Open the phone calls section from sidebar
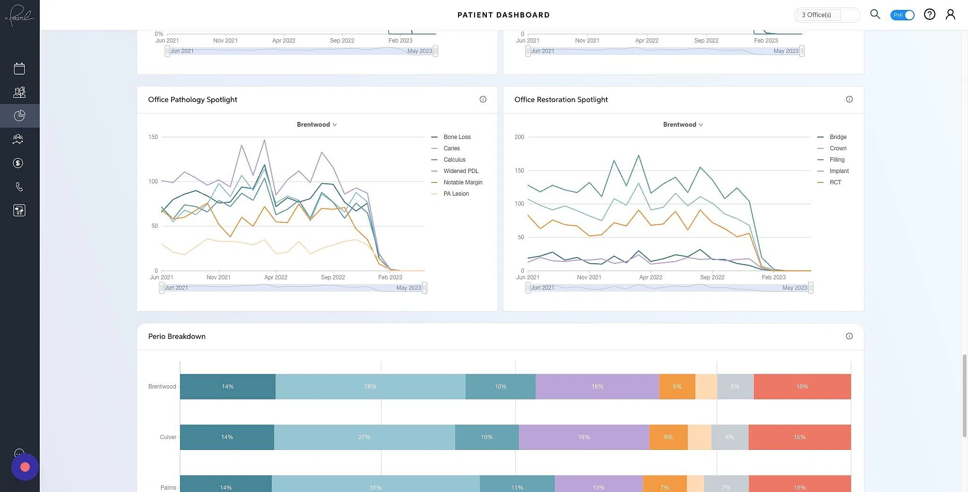Screen dimensions: 968x492 click(x=19, y=186)
